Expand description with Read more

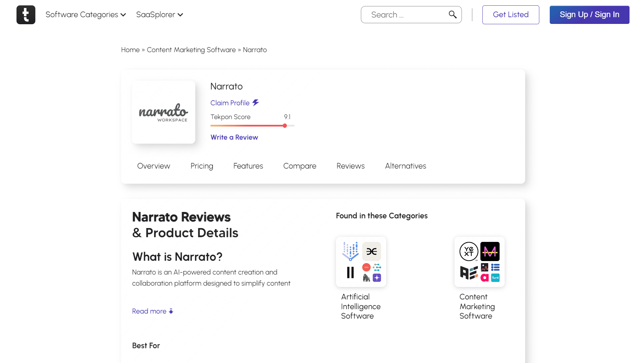click(x=152, y=311)
